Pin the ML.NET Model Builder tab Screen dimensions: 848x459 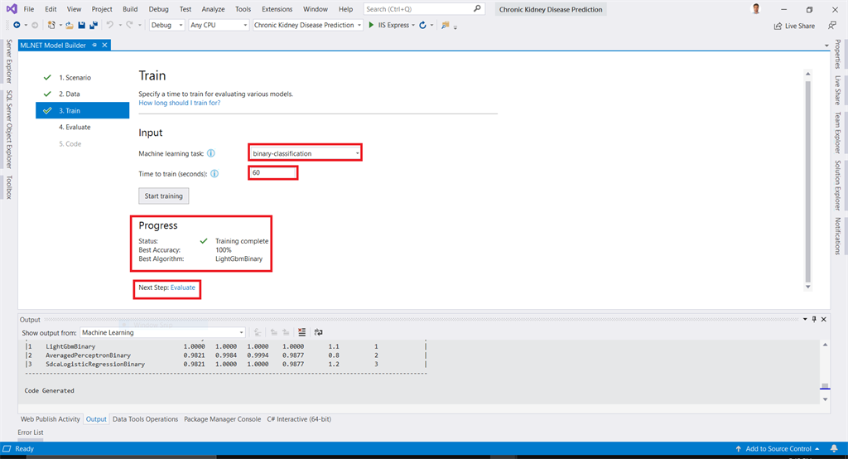coord(94,45)
